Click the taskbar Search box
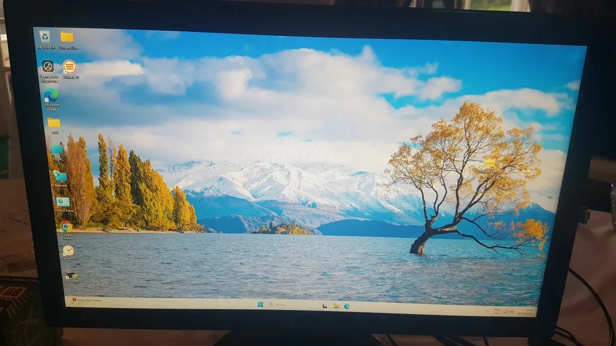Screen dimensions: 616x346 coord(281,304)
